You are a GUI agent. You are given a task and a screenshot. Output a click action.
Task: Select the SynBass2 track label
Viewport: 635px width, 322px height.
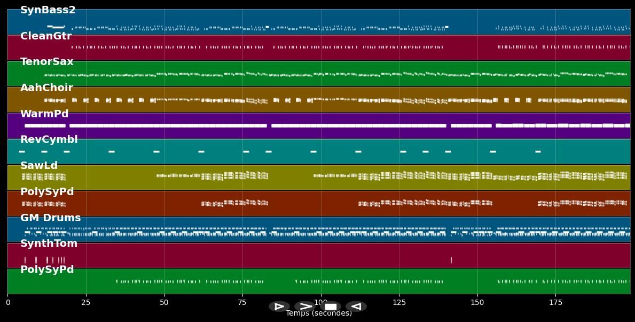(x=48, y=10)
